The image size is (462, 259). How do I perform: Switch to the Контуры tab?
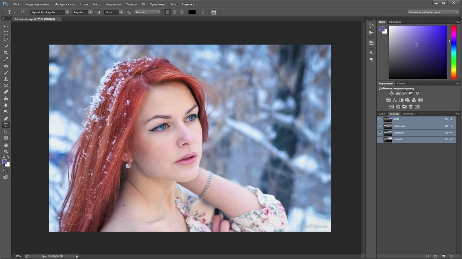click(409, 114)
